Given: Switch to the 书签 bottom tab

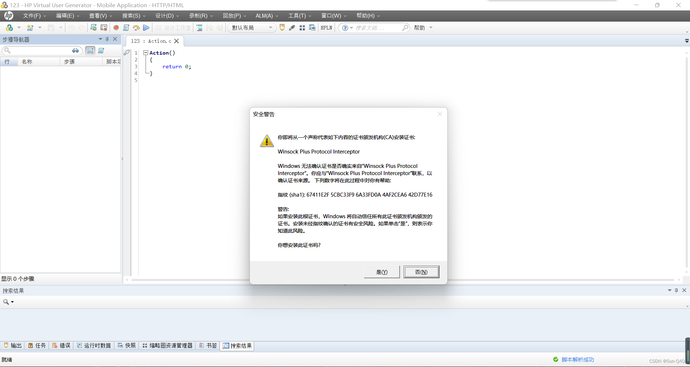Looking at the screenshot, I should 208,345.
